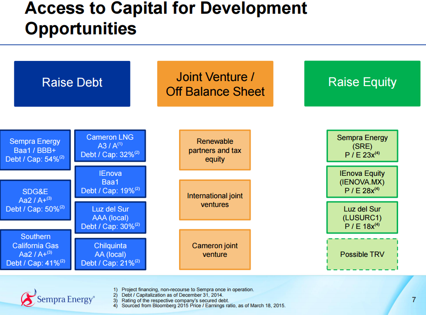
Task: Select the International joint ventures box
Action: [215, 200]
